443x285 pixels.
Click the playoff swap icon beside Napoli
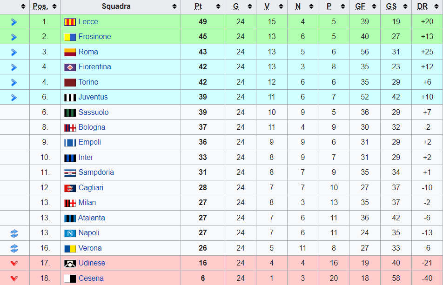(x=14, y=233)
